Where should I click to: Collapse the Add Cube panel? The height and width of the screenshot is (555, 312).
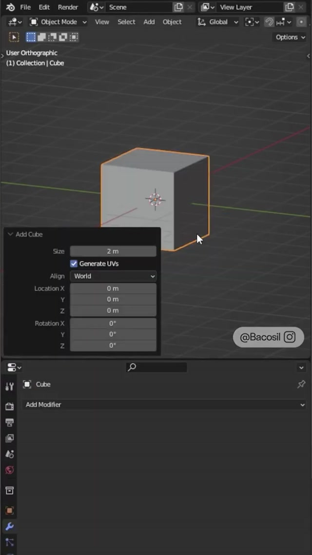click(10, 234)
